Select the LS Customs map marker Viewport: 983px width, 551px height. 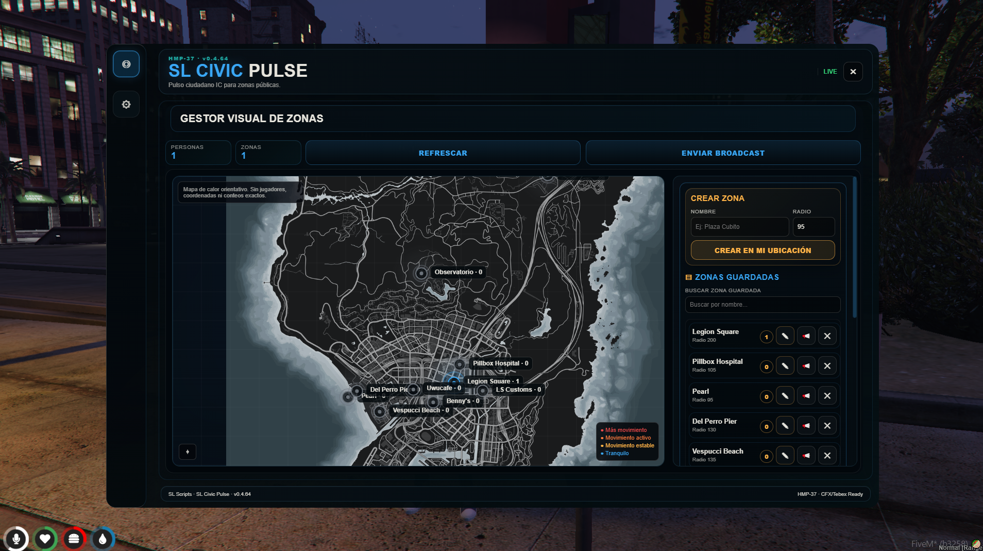[x=482, y=391]
